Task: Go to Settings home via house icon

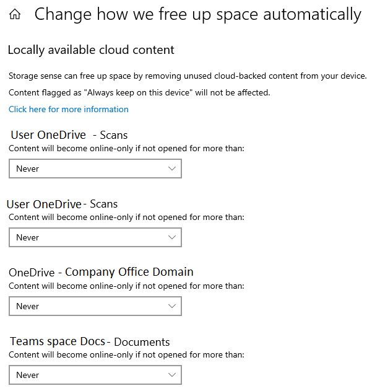Action: click(x=15, y=14)
